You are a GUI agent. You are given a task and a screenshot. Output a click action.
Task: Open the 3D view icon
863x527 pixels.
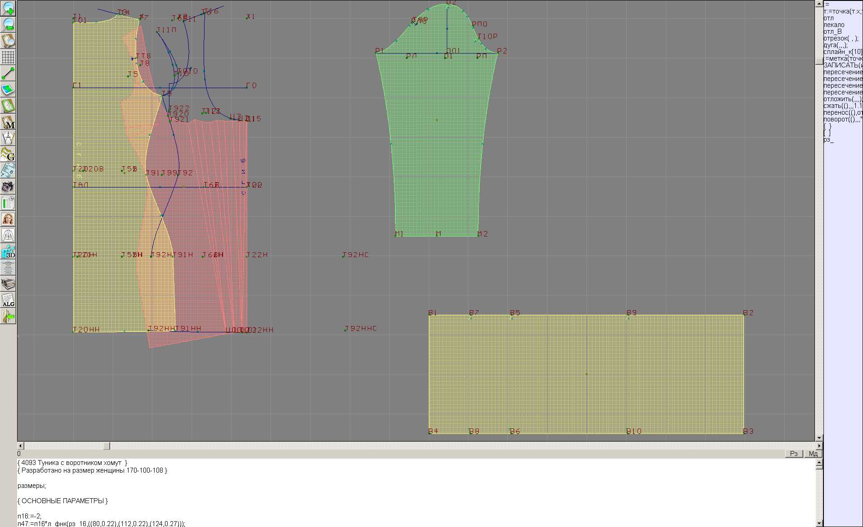pos(8,251)
